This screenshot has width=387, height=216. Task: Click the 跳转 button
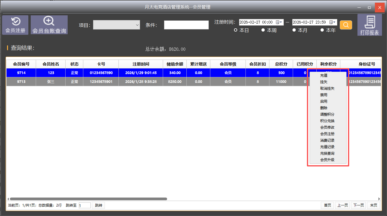coord(98,205)
